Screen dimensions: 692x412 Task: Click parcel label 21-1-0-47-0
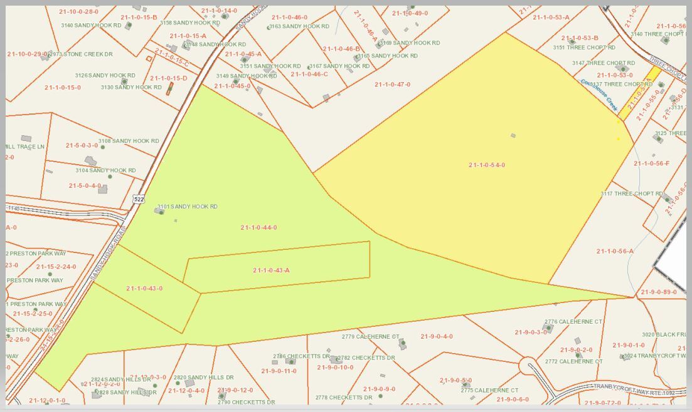point(392,85)
